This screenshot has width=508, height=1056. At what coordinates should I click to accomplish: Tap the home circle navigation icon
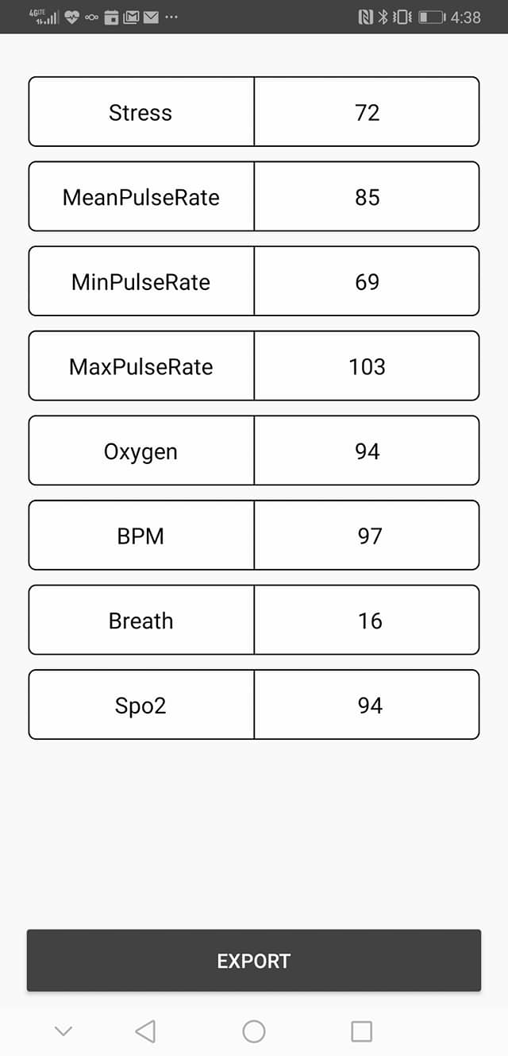254,1031
